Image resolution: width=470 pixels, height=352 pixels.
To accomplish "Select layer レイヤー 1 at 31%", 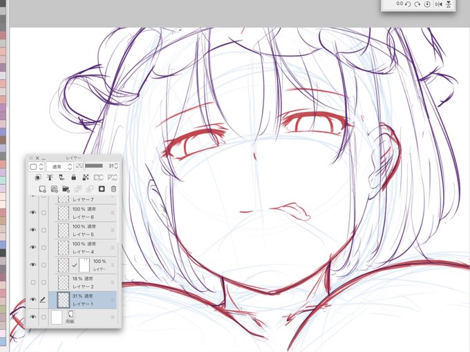I will point(82,300).
